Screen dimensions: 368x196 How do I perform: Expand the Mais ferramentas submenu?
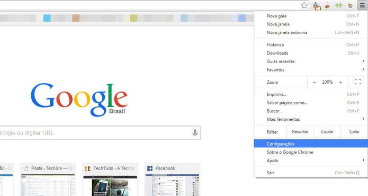[311, 119]
